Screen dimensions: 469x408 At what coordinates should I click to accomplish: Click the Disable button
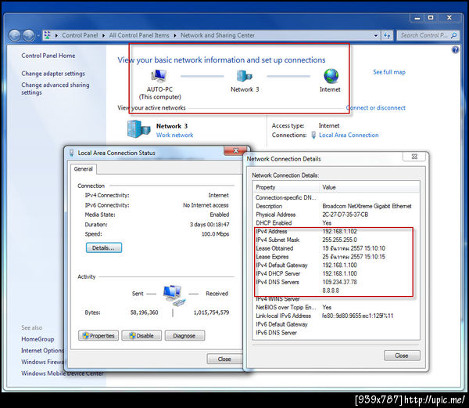[141, 335]
